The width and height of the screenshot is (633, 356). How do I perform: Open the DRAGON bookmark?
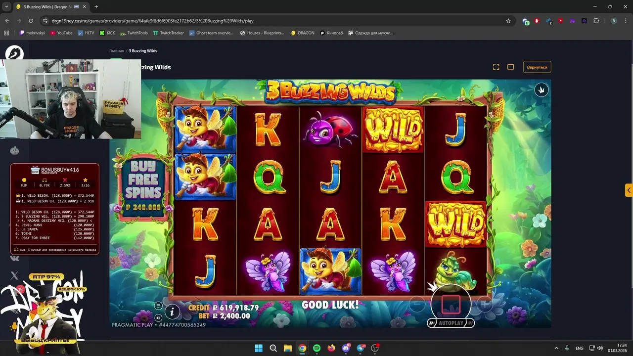302,33
